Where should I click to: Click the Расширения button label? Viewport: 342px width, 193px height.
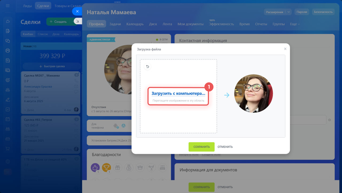(274, 12)
